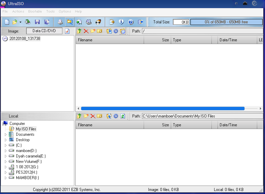
Task: Click the horizontal scrollbar in image file list
Action: [163, 108]
